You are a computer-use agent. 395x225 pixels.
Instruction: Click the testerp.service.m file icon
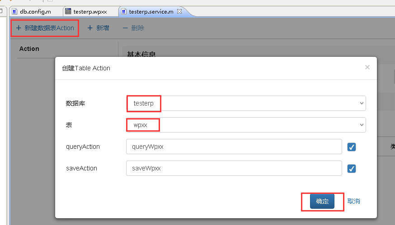[x=124, y=12]
